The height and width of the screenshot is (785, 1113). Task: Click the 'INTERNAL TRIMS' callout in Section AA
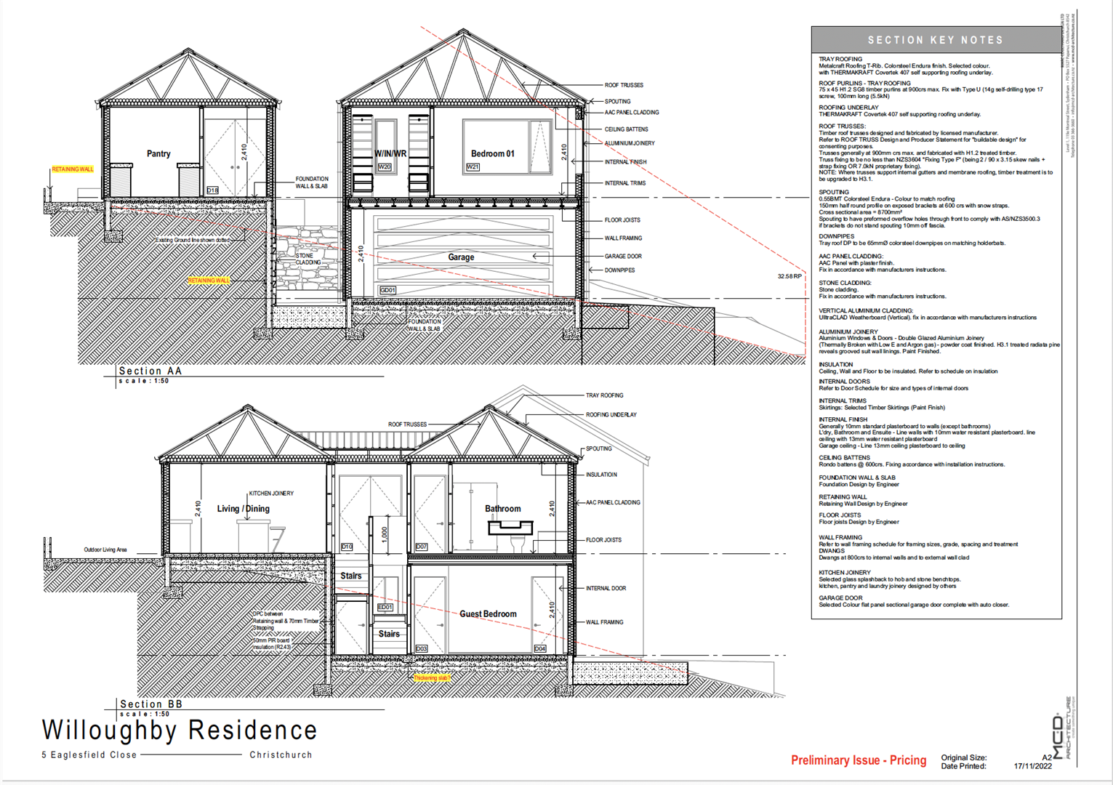pyautogui.click(x=624, y=183)
